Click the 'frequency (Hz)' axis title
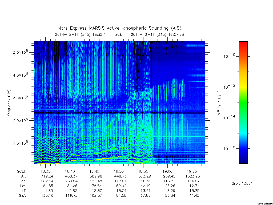The image size is (273, 205). click(x=9, y=103)
